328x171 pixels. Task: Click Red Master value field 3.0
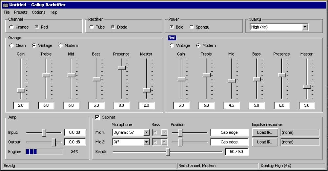[x=307, y=105]
